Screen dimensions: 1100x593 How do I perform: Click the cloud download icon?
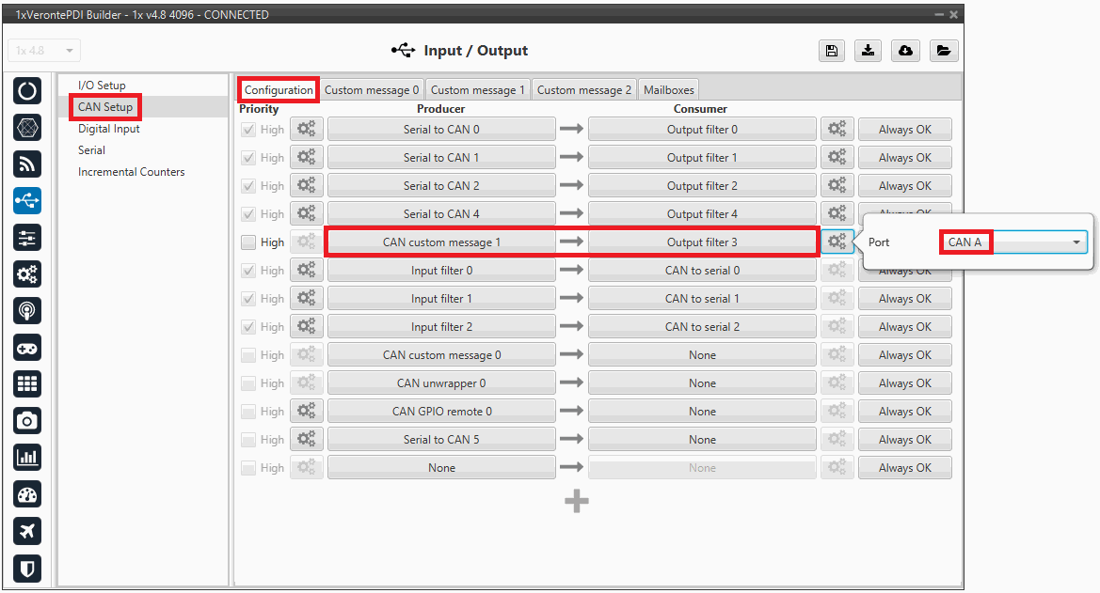coord(905,51)
